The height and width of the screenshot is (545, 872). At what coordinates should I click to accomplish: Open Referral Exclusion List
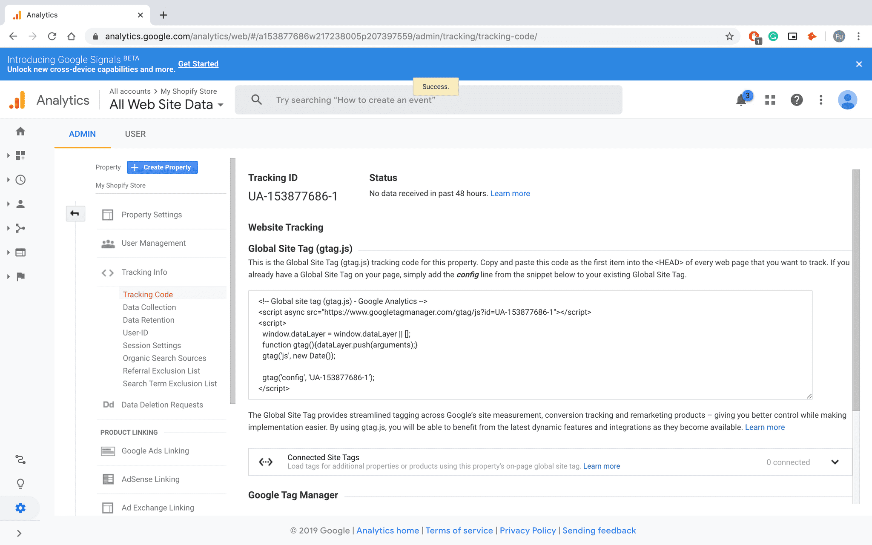pyautogui.click(x=161, y=371)
